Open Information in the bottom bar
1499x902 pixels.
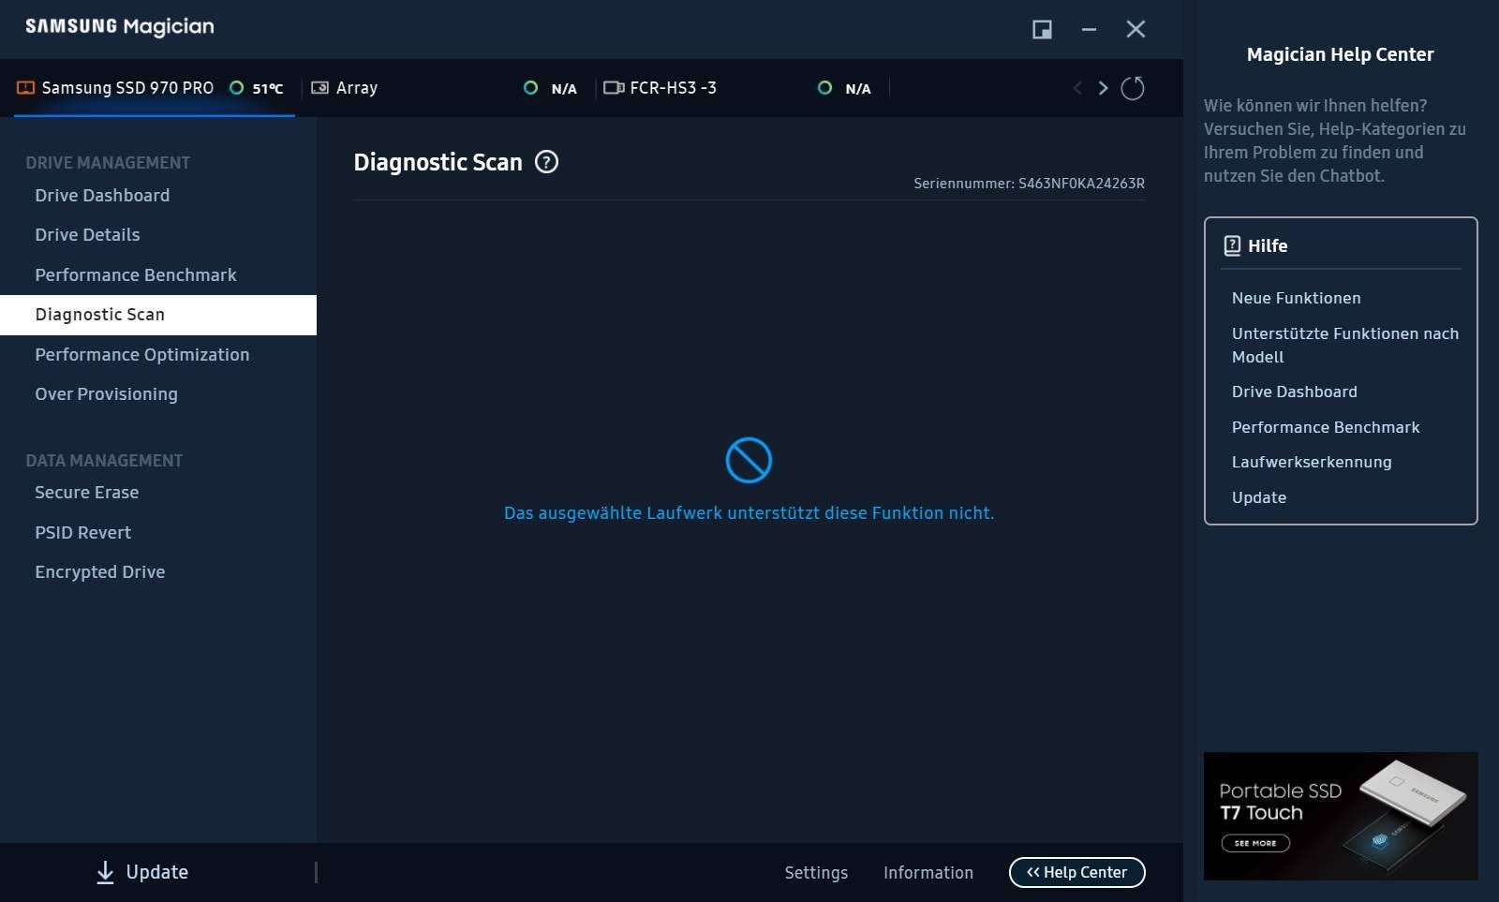928,873
